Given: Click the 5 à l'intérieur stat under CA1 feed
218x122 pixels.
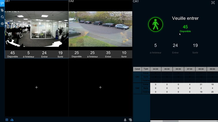Looking at the screenshot, I should click(x=29, y=54).
